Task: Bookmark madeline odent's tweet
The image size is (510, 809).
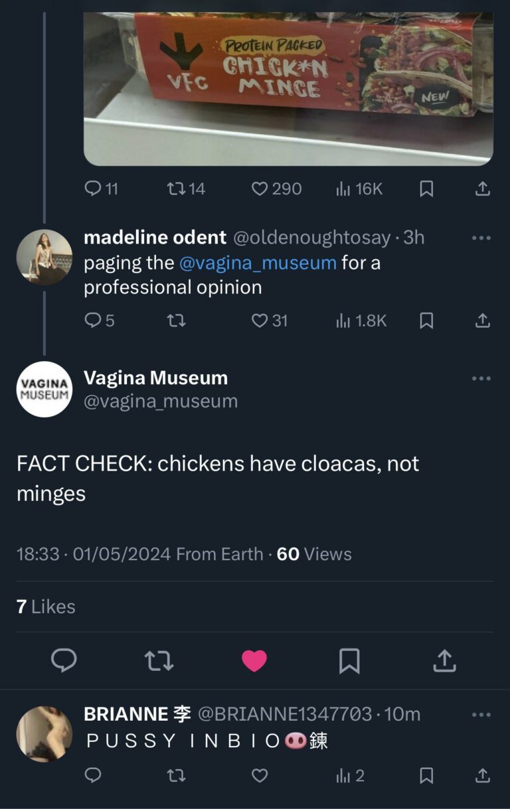Action: tap(426, 321)
